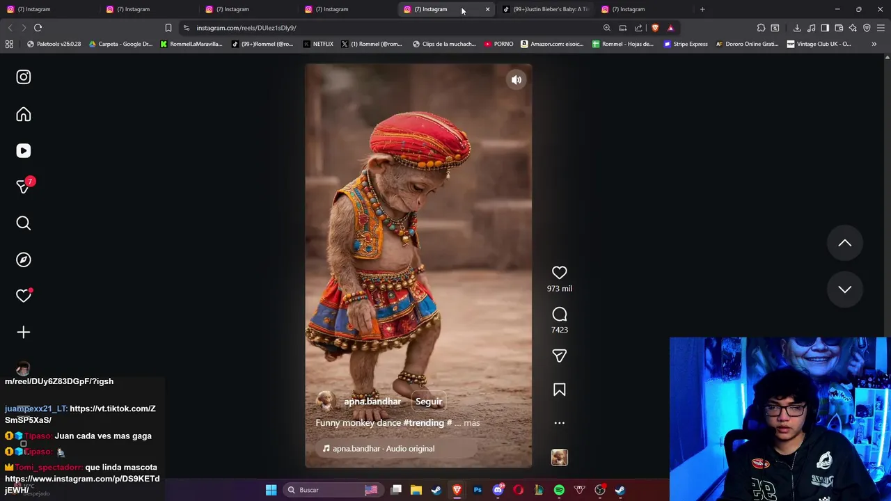Open the Reels icon in sidebar
This screenshot has height=501, width=891.
coord(24,151)
